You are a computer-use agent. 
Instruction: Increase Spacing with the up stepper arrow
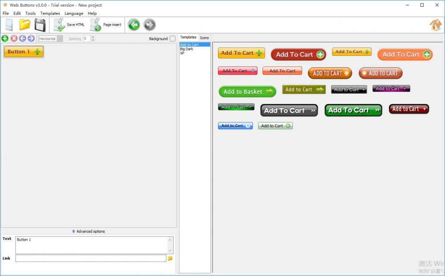point(93,37)
